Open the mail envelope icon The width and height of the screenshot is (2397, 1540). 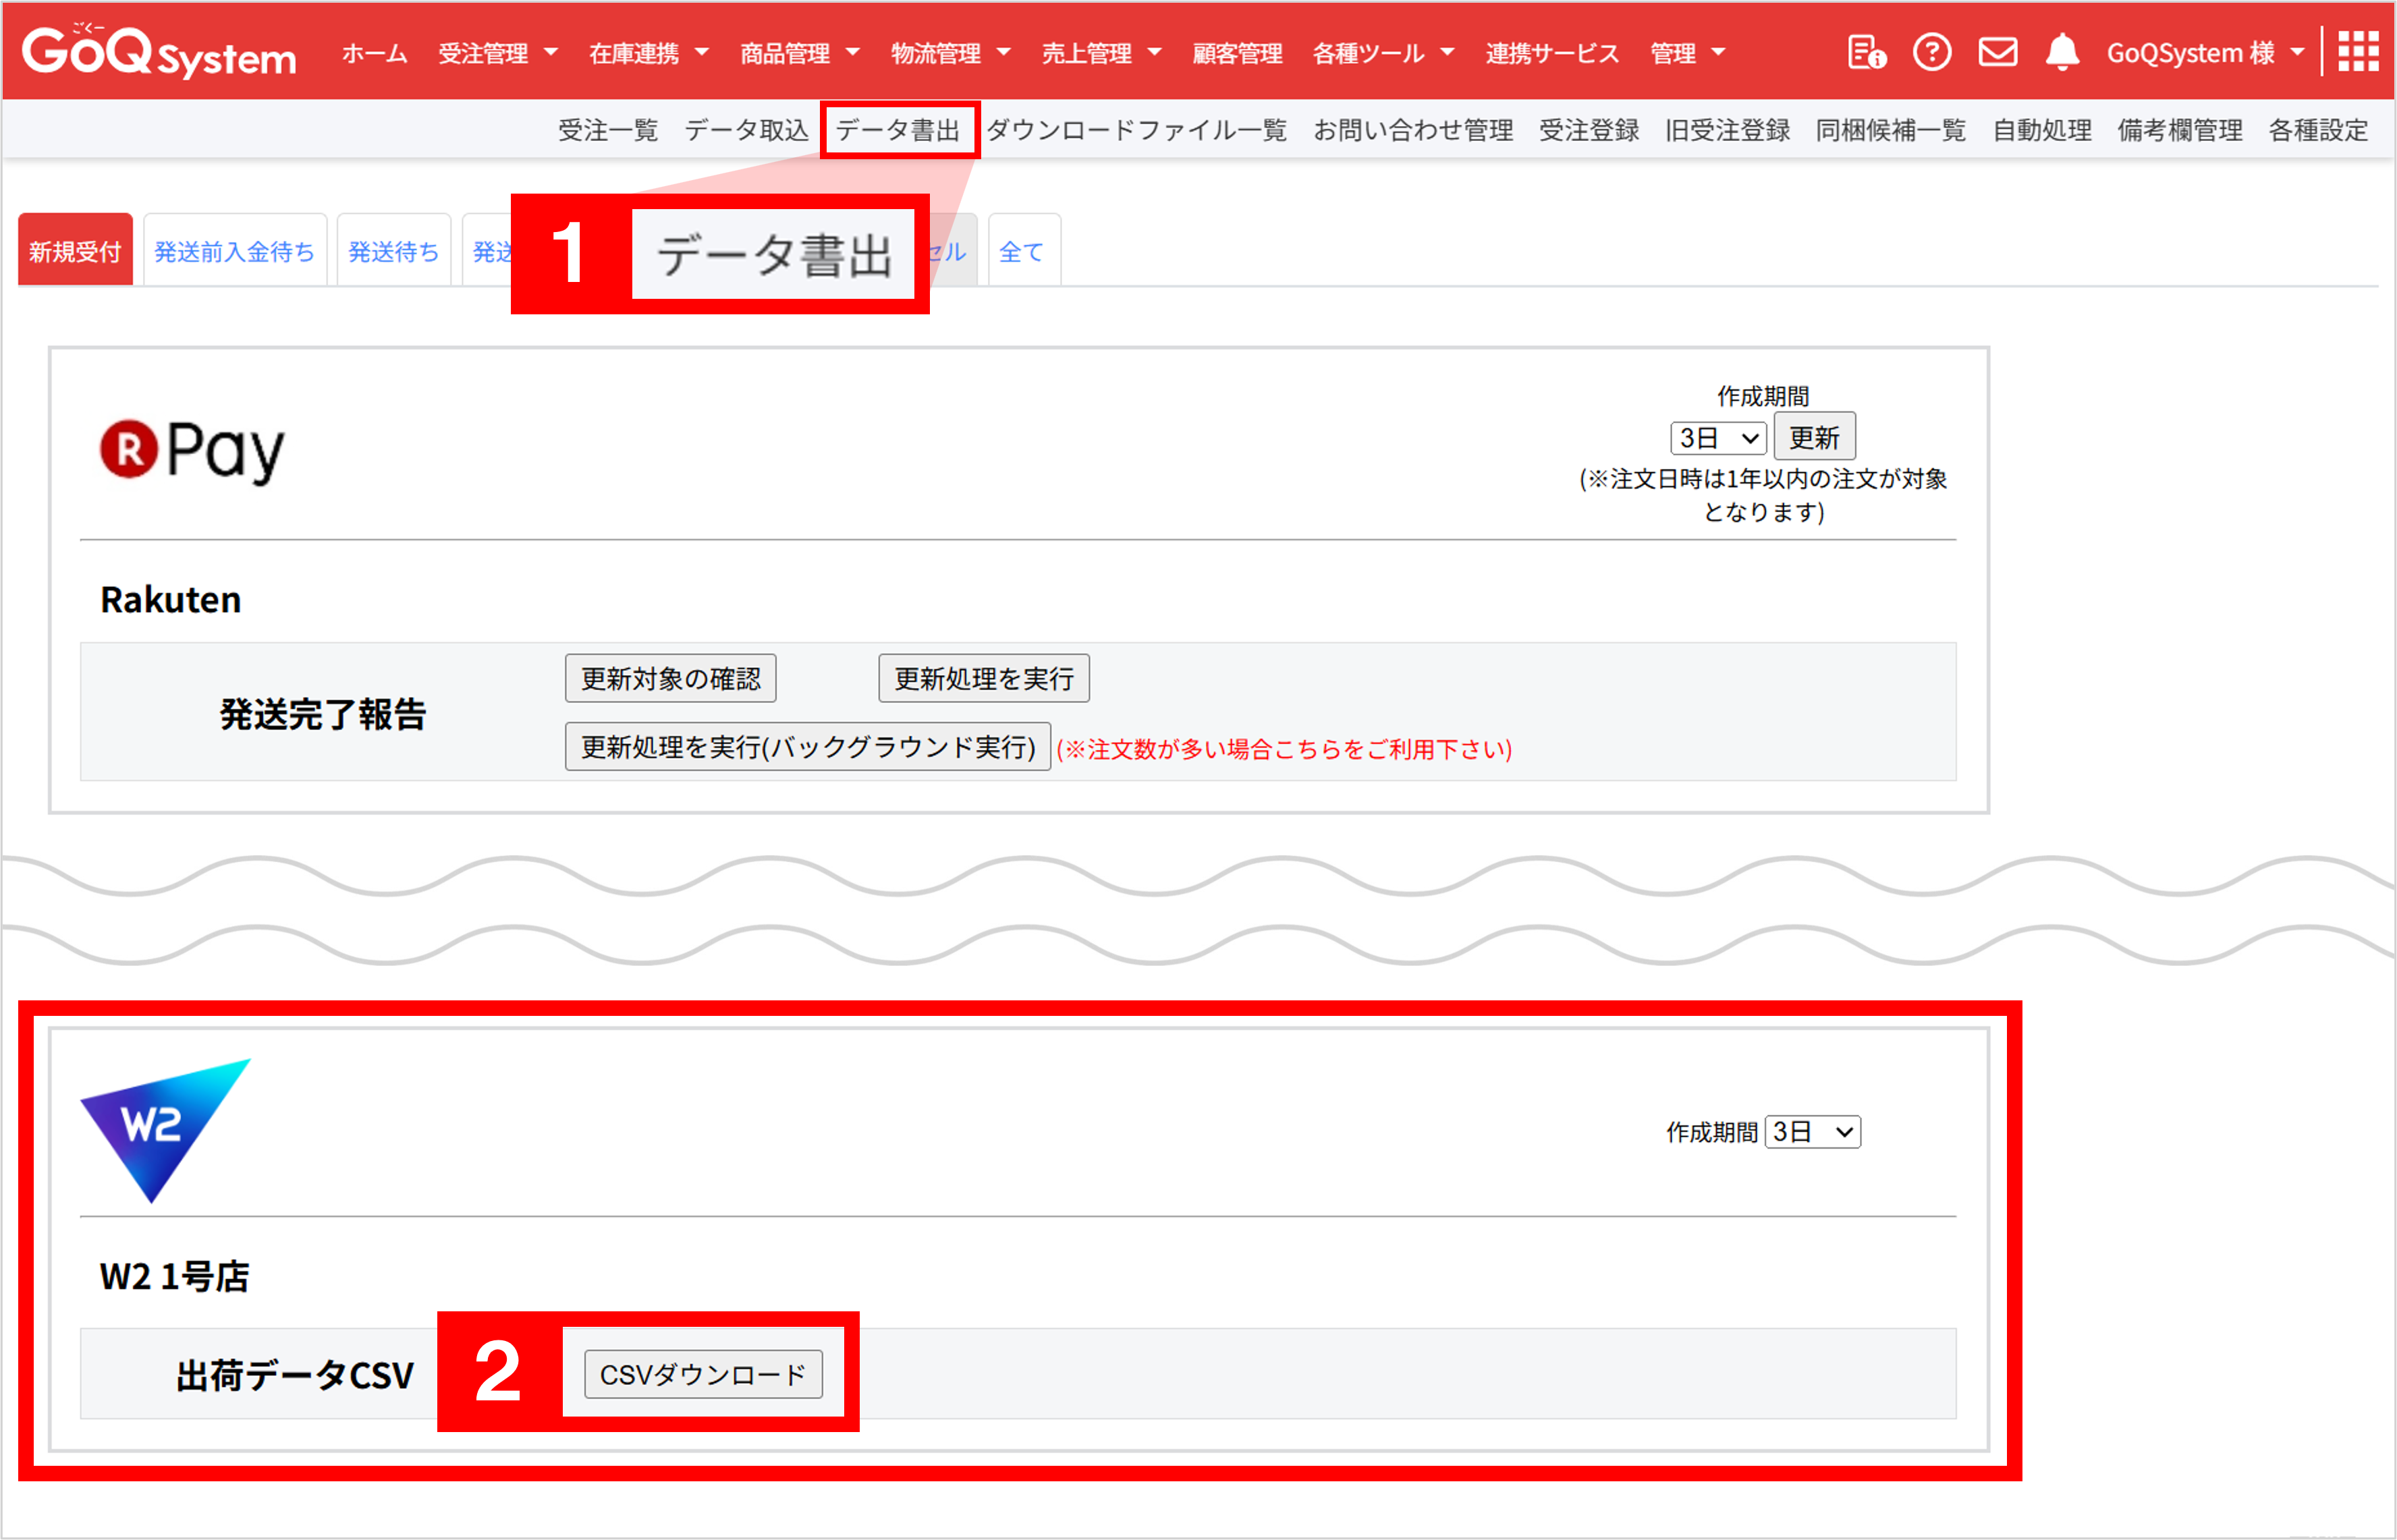[1997, 52]
